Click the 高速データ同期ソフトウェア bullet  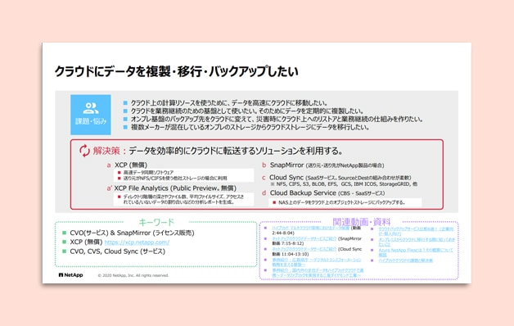148,172
